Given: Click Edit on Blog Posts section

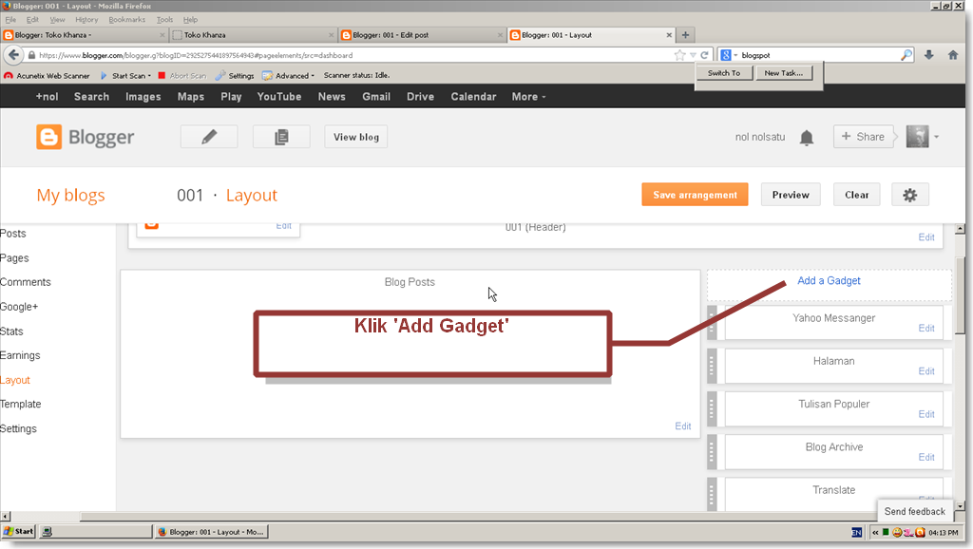Looking at the screenshot, I should click(x=682, y=426).
